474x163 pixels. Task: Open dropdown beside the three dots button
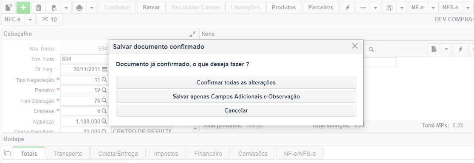[375, 8]
